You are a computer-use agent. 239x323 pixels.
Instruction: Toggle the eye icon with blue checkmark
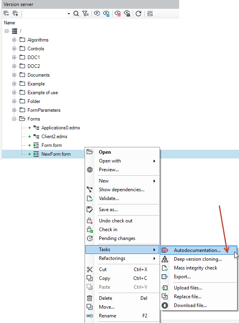106,14
